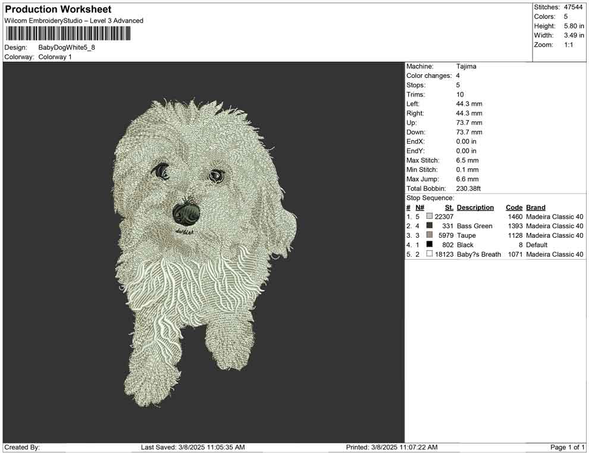The image size is (589, 453).
Task: Click the Brand column header
Action: pos(535,207)
